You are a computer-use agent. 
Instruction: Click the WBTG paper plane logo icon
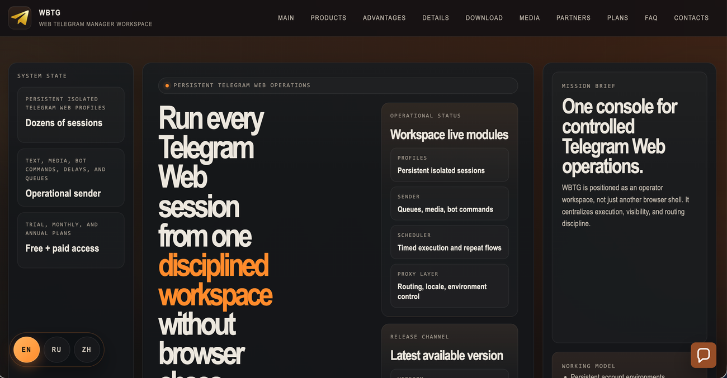point(20,18)
